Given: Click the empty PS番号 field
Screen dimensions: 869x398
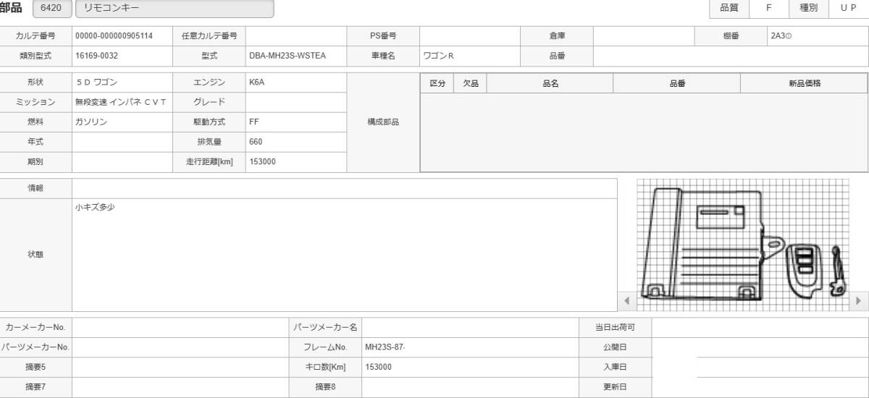Looking at the screenshot, I should (470, 35).
